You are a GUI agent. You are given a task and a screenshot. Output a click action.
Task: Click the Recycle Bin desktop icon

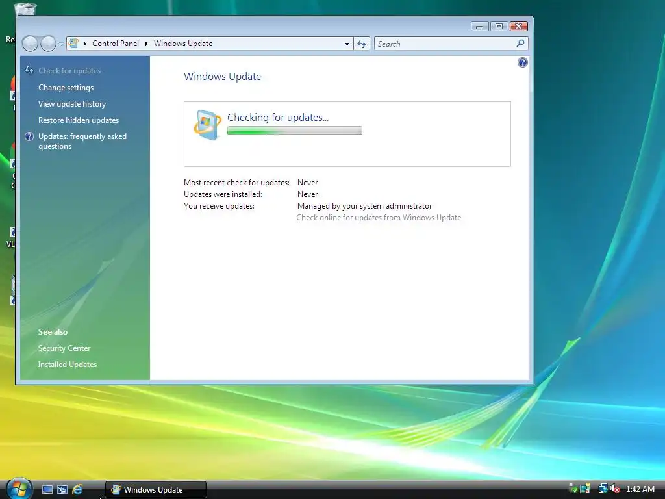pyautogui.click(x=25, y=8)
